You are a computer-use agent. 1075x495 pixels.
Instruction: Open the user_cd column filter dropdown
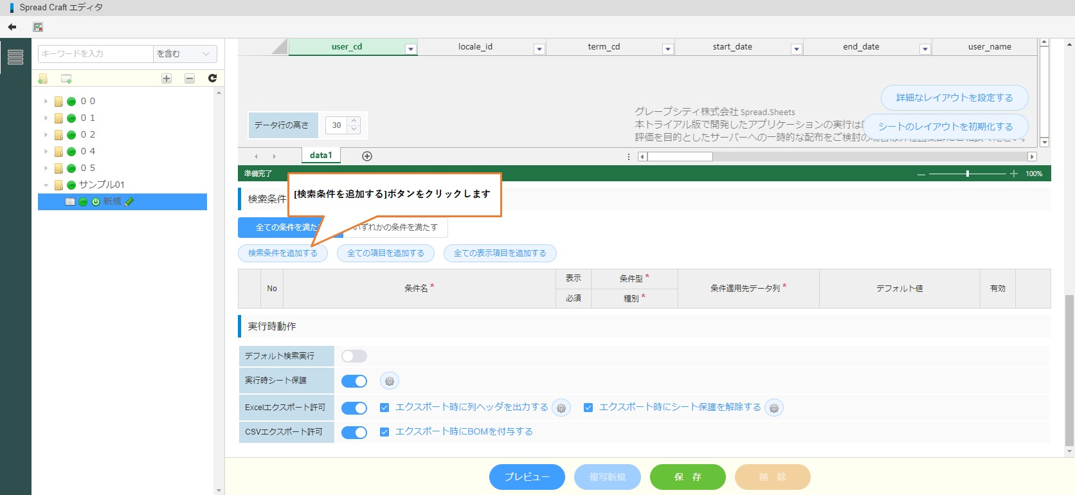pos(410,49)
